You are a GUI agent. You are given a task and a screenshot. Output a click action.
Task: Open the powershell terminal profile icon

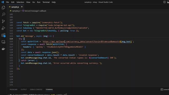click(x=162, y=89)
